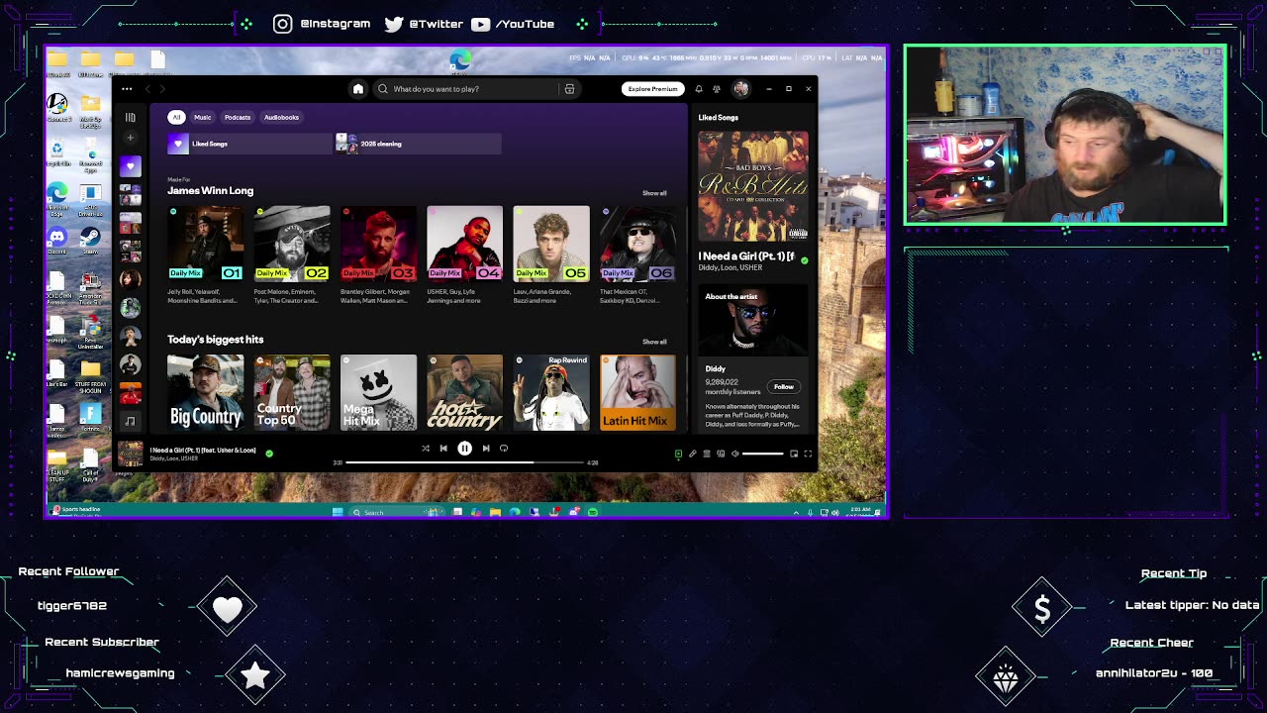Open the Liked Songs shortcut card

249,144
